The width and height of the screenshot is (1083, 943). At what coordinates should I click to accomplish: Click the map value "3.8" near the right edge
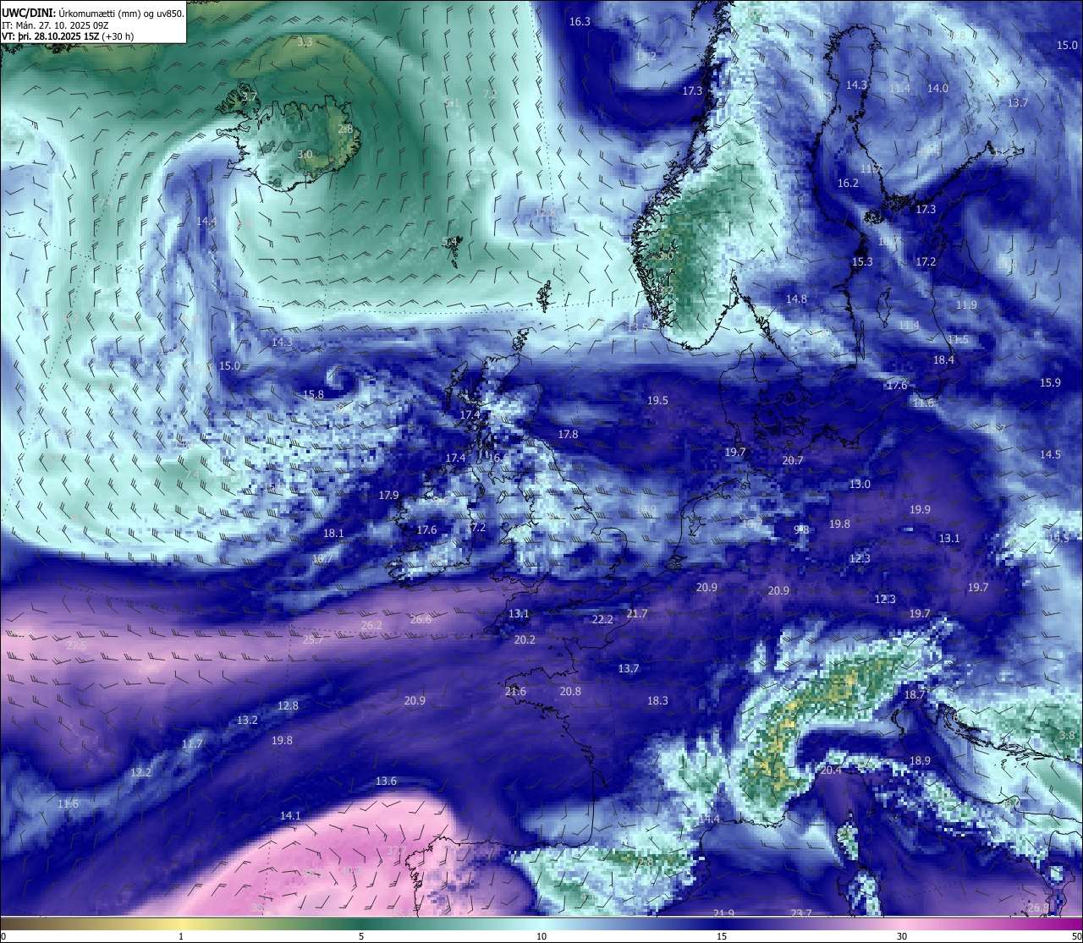coord(1067,735)
